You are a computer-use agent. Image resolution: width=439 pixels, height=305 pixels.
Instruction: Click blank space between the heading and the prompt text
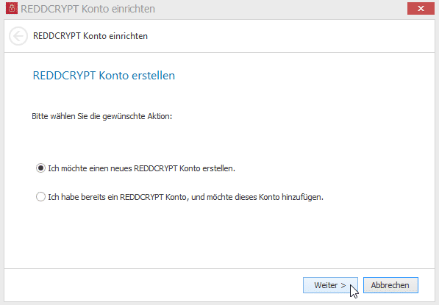[218, 96]
